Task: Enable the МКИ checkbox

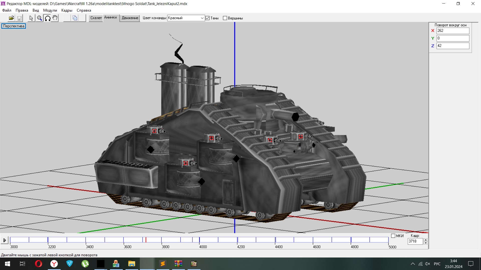Action: [x=393, y=236]
